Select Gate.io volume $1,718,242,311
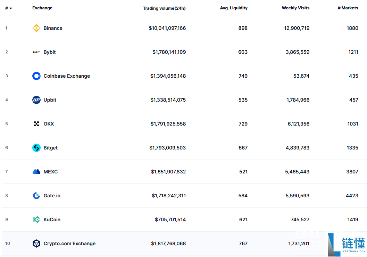 (169, 196)
